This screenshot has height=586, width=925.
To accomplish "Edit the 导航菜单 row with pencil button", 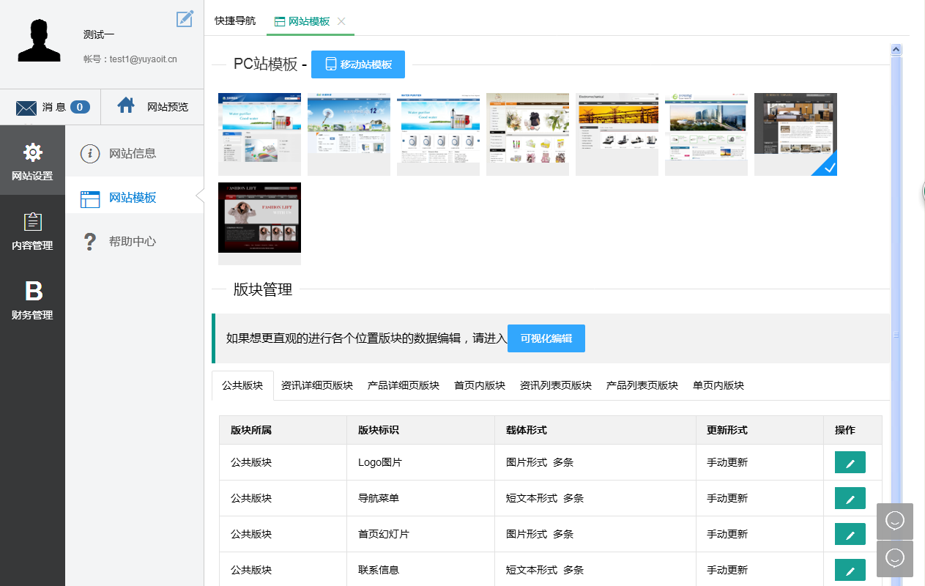I will pos(850,499).
